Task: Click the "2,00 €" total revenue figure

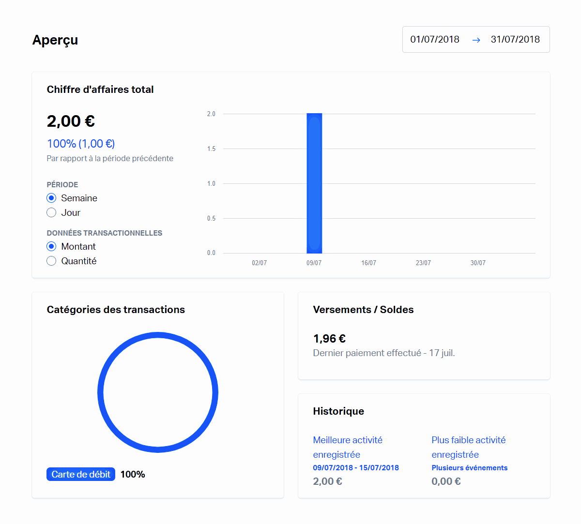Action: pos(71,121)
